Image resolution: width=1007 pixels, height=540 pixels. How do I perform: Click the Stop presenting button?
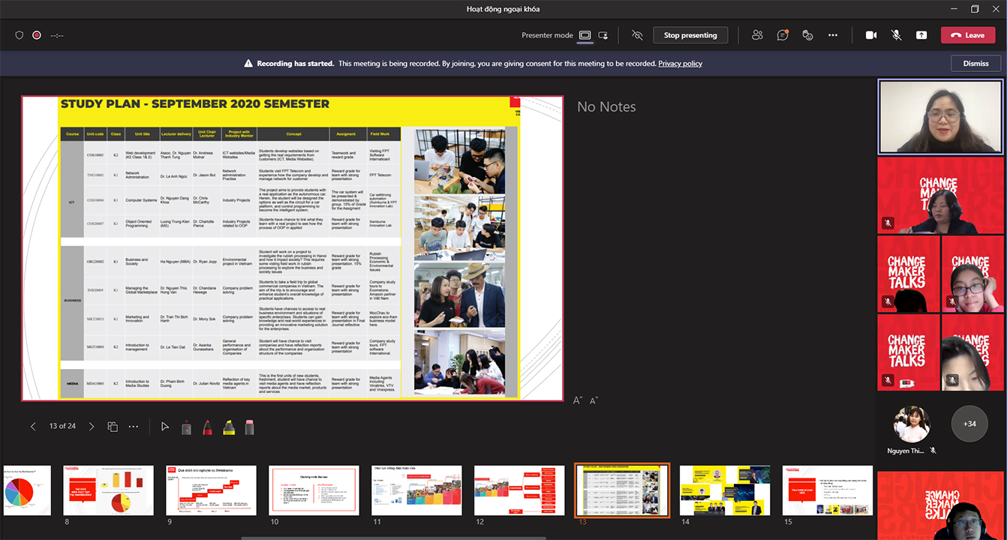tap(690, 35)
